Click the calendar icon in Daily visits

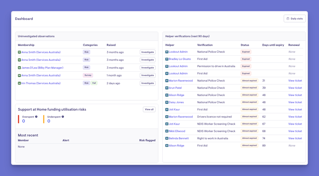[x=288, y=19]
